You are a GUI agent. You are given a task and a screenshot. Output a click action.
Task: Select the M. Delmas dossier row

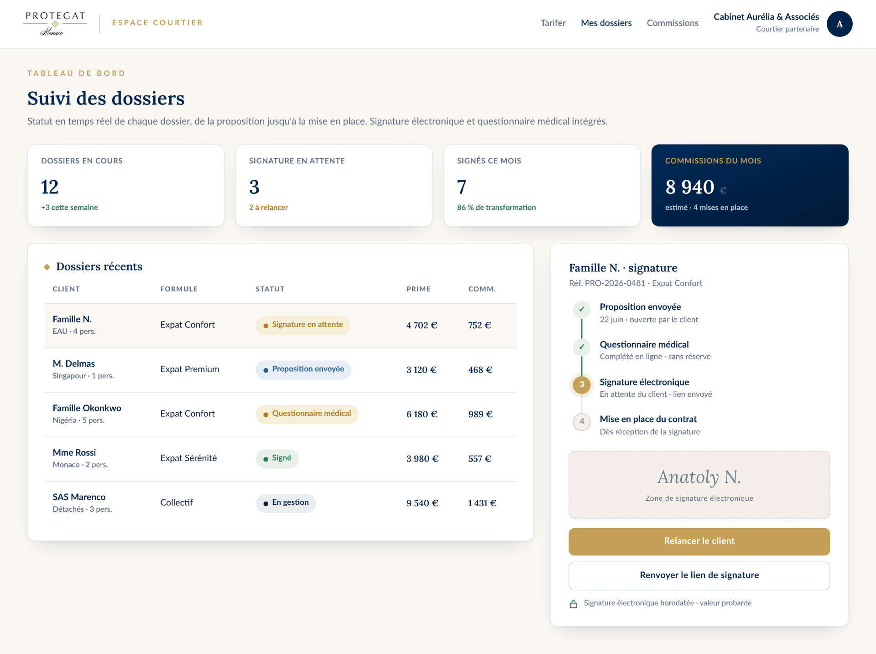coord(280,370)
